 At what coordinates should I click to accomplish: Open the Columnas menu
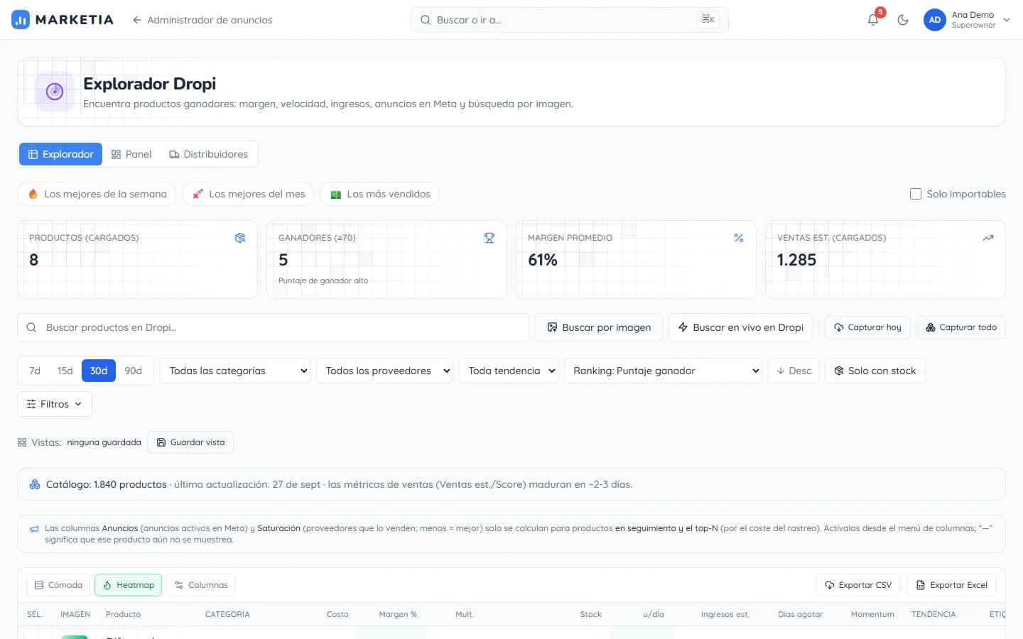(x=201, y=585)
